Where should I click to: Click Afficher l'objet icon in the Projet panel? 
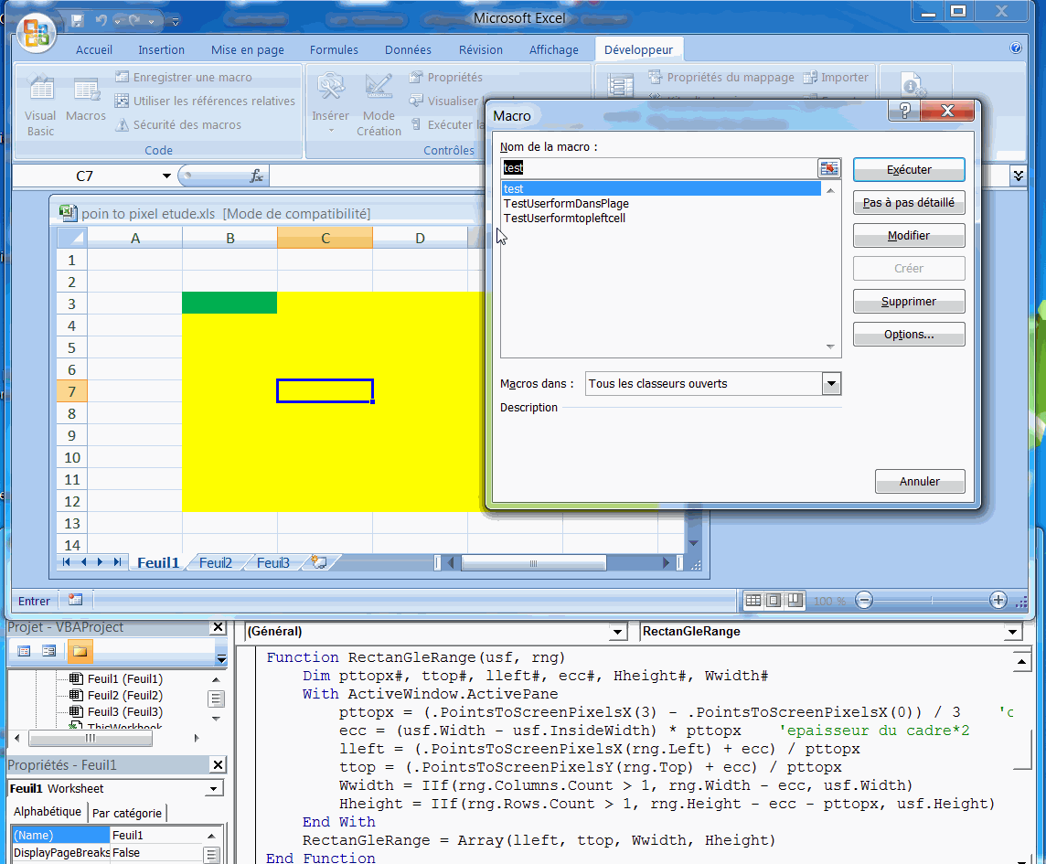pos(48,651)
